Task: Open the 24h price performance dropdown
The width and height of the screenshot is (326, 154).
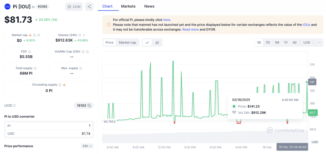Action: pos(87,146)
